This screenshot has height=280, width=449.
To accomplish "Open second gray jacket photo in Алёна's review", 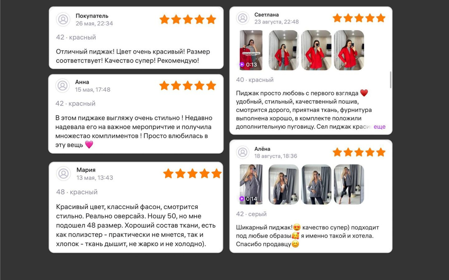I will (284, 184).
